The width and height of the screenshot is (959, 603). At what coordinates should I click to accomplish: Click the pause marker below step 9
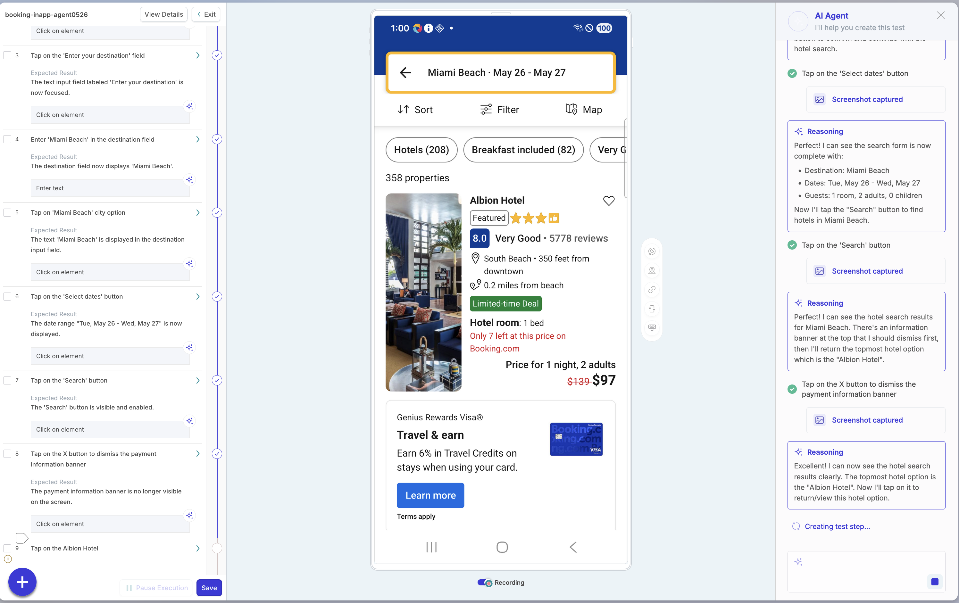coord(8,559)
